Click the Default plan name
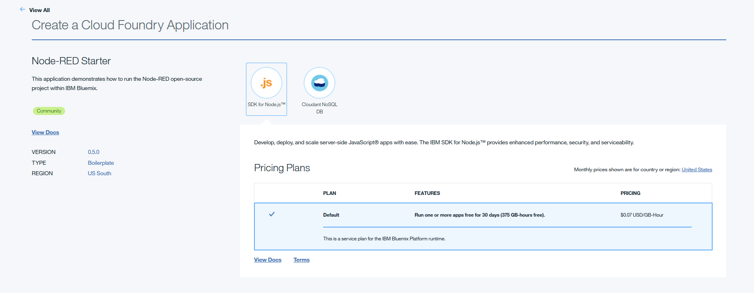Image resolution: width=754 pixels, height=293 pixels. tap(331, 215)
